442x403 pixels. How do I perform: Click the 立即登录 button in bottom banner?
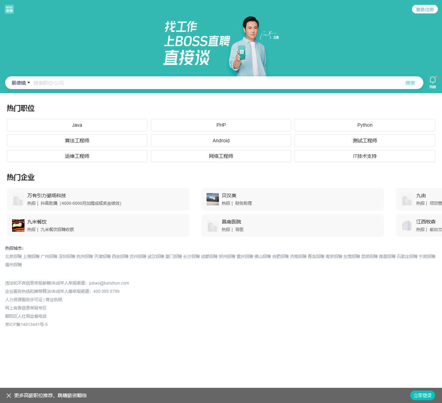pos(423,395)
